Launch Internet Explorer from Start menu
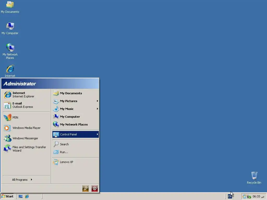The width and height of the screenshot is (267, 200). [26, 95]
